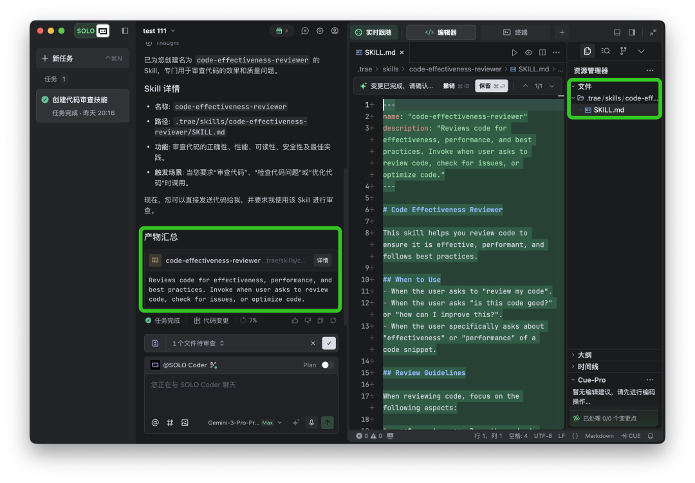Switch to the 实时跟随 tab
The width and height of the screenshot is (695, 483).
click(x=374, y=32)
